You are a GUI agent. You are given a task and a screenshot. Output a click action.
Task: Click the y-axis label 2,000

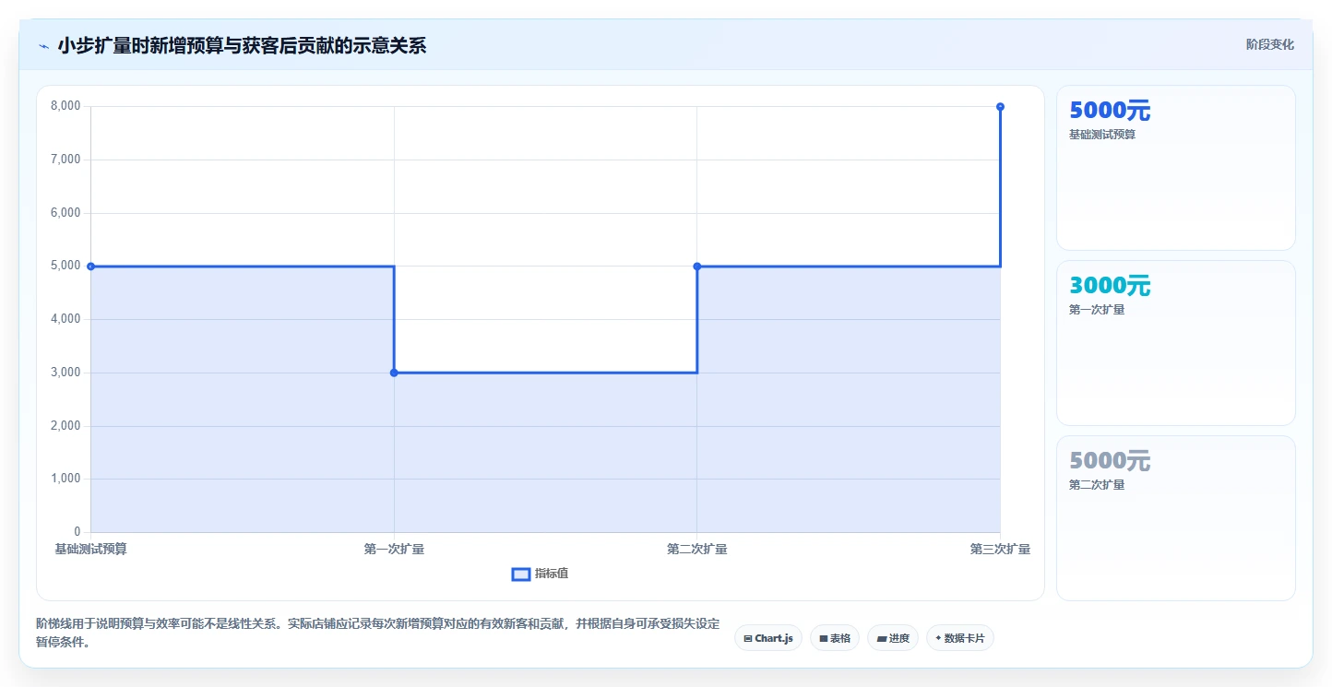[65, 426]
